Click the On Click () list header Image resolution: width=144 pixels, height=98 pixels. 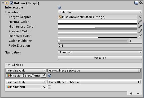[73, 65]
